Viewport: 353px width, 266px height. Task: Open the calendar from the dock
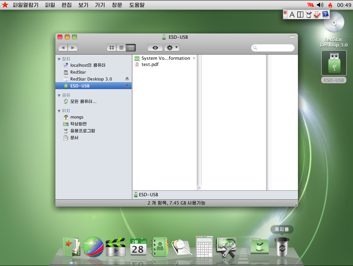138,247
